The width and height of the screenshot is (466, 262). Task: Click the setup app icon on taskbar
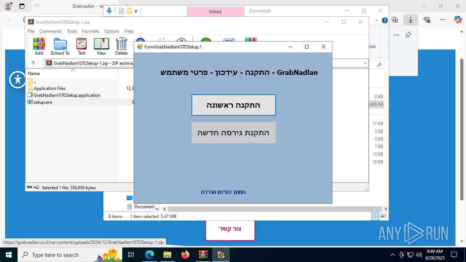[x=221, y=255]
